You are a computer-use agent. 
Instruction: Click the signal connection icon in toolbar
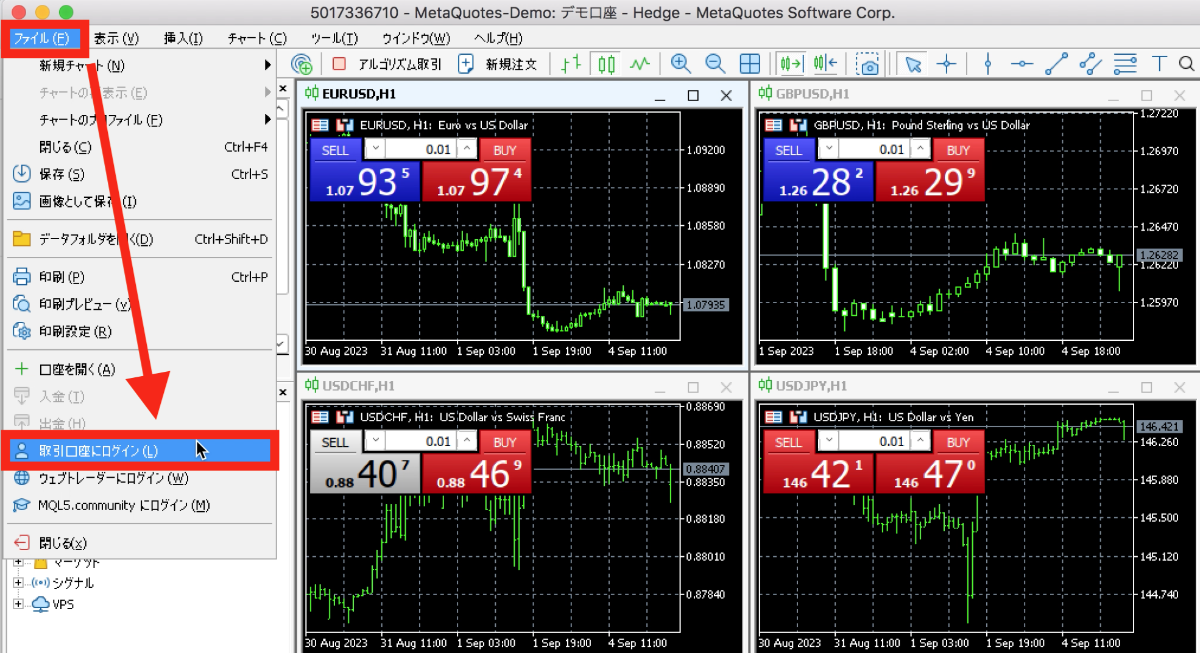point(302,64)
